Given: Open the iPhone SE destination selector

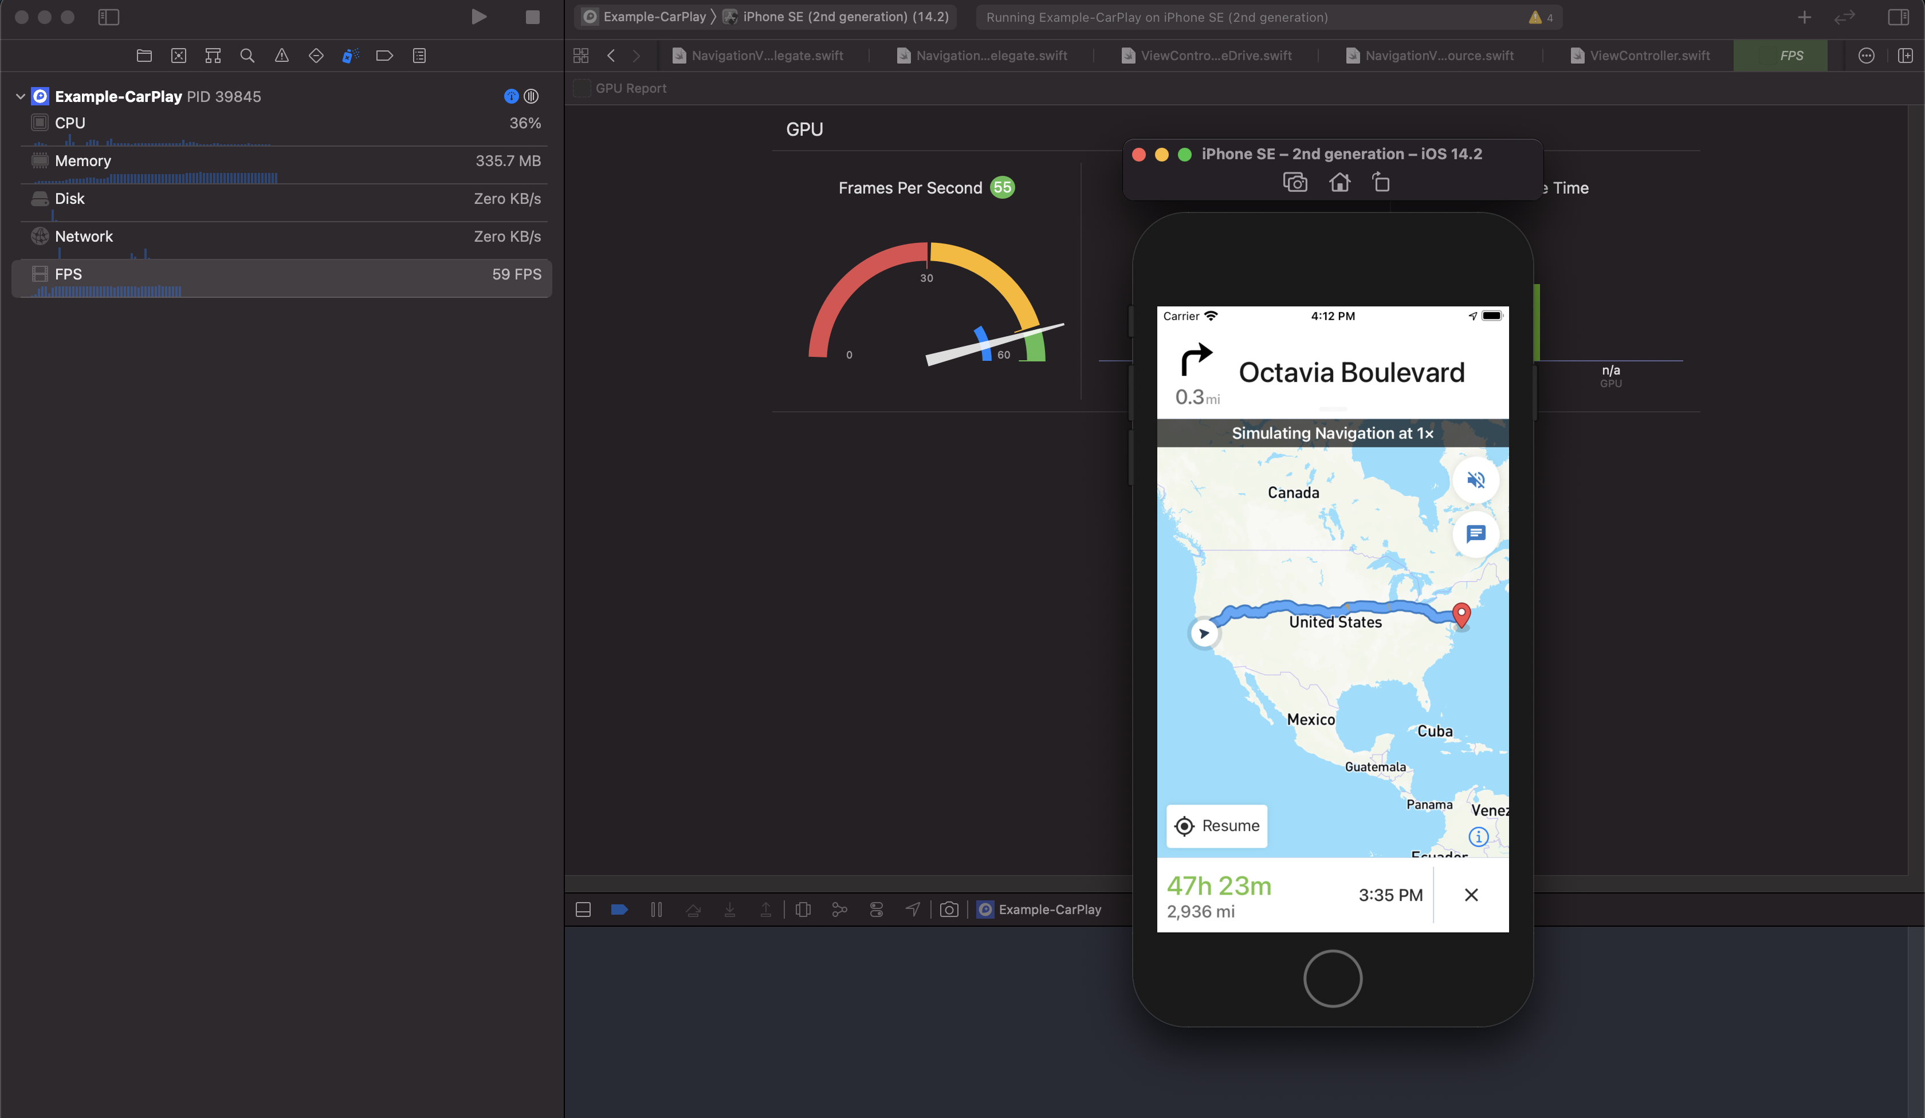Looking at the screenshot, I should [836, 17].
